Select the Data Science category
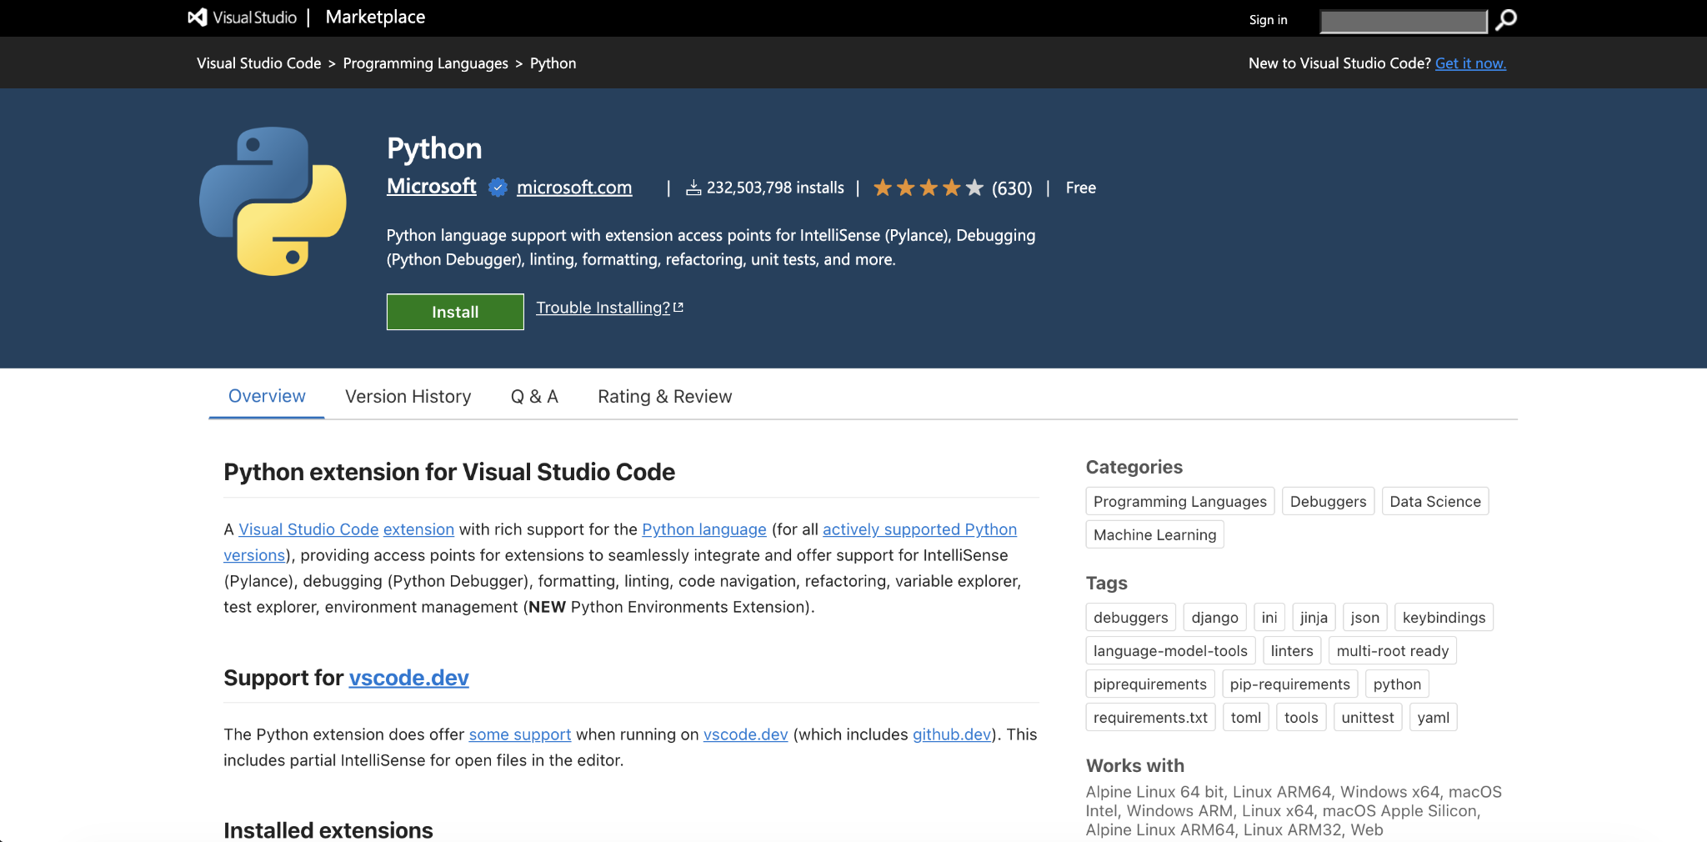Screen dimensions: 1707x842 click(x=1435, y=501)
